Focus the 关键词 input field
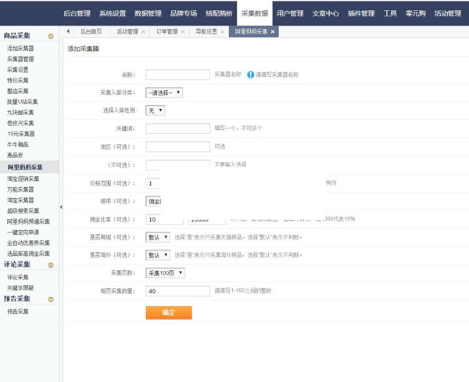Viewport: 469px width, 382px height. pyautogui.click(x=178, y=128)
